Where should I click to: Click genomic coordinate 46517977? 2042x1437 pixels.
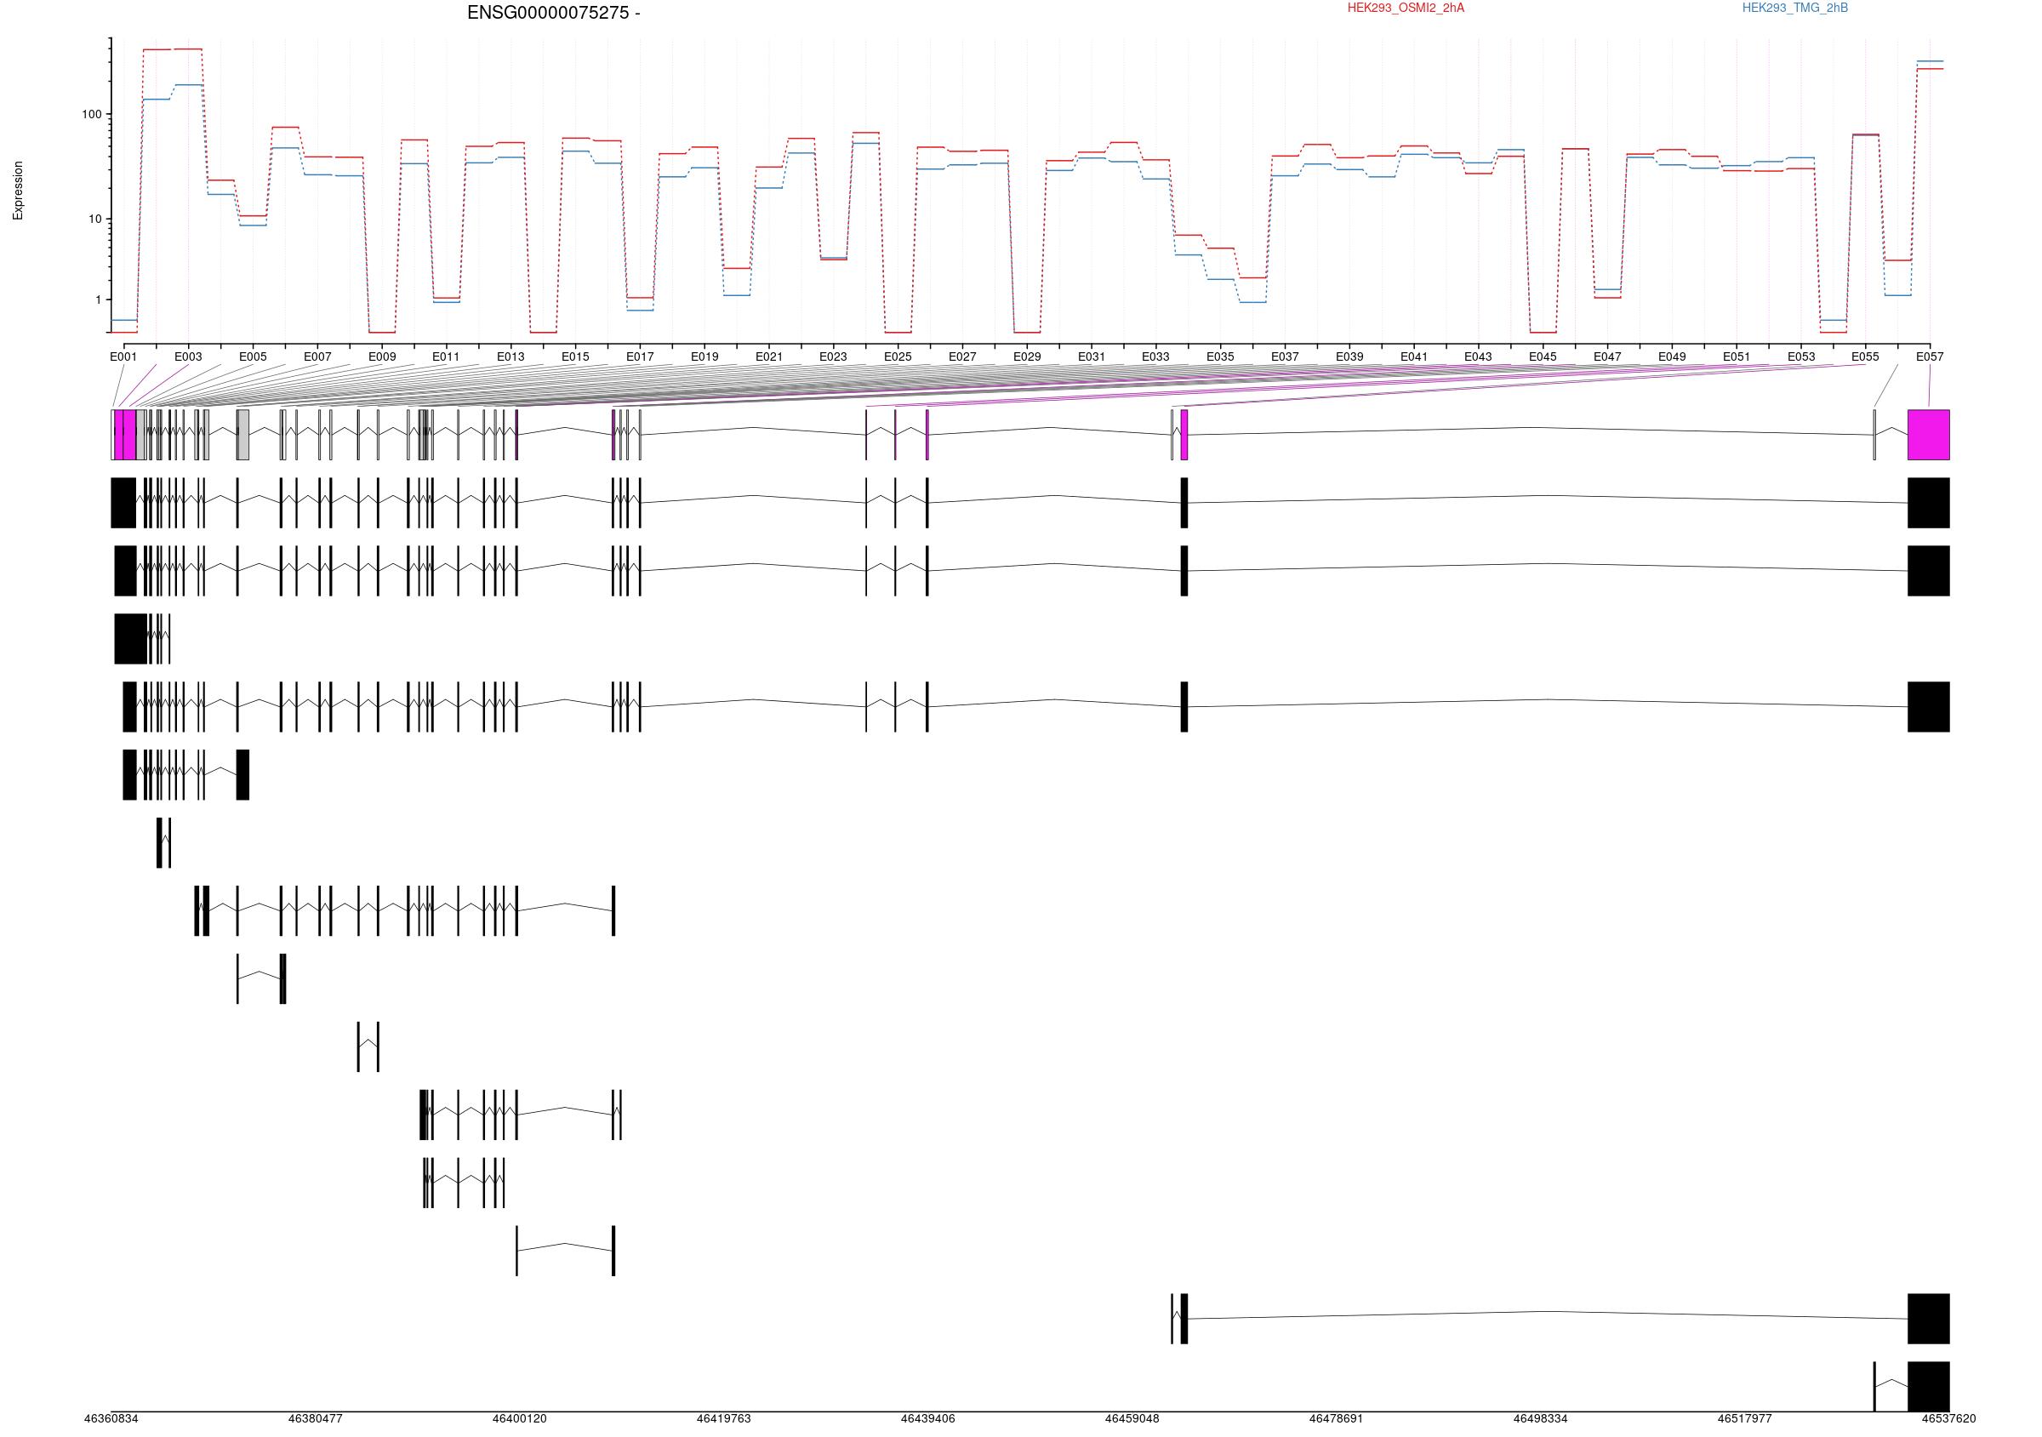[1745, 1418]
